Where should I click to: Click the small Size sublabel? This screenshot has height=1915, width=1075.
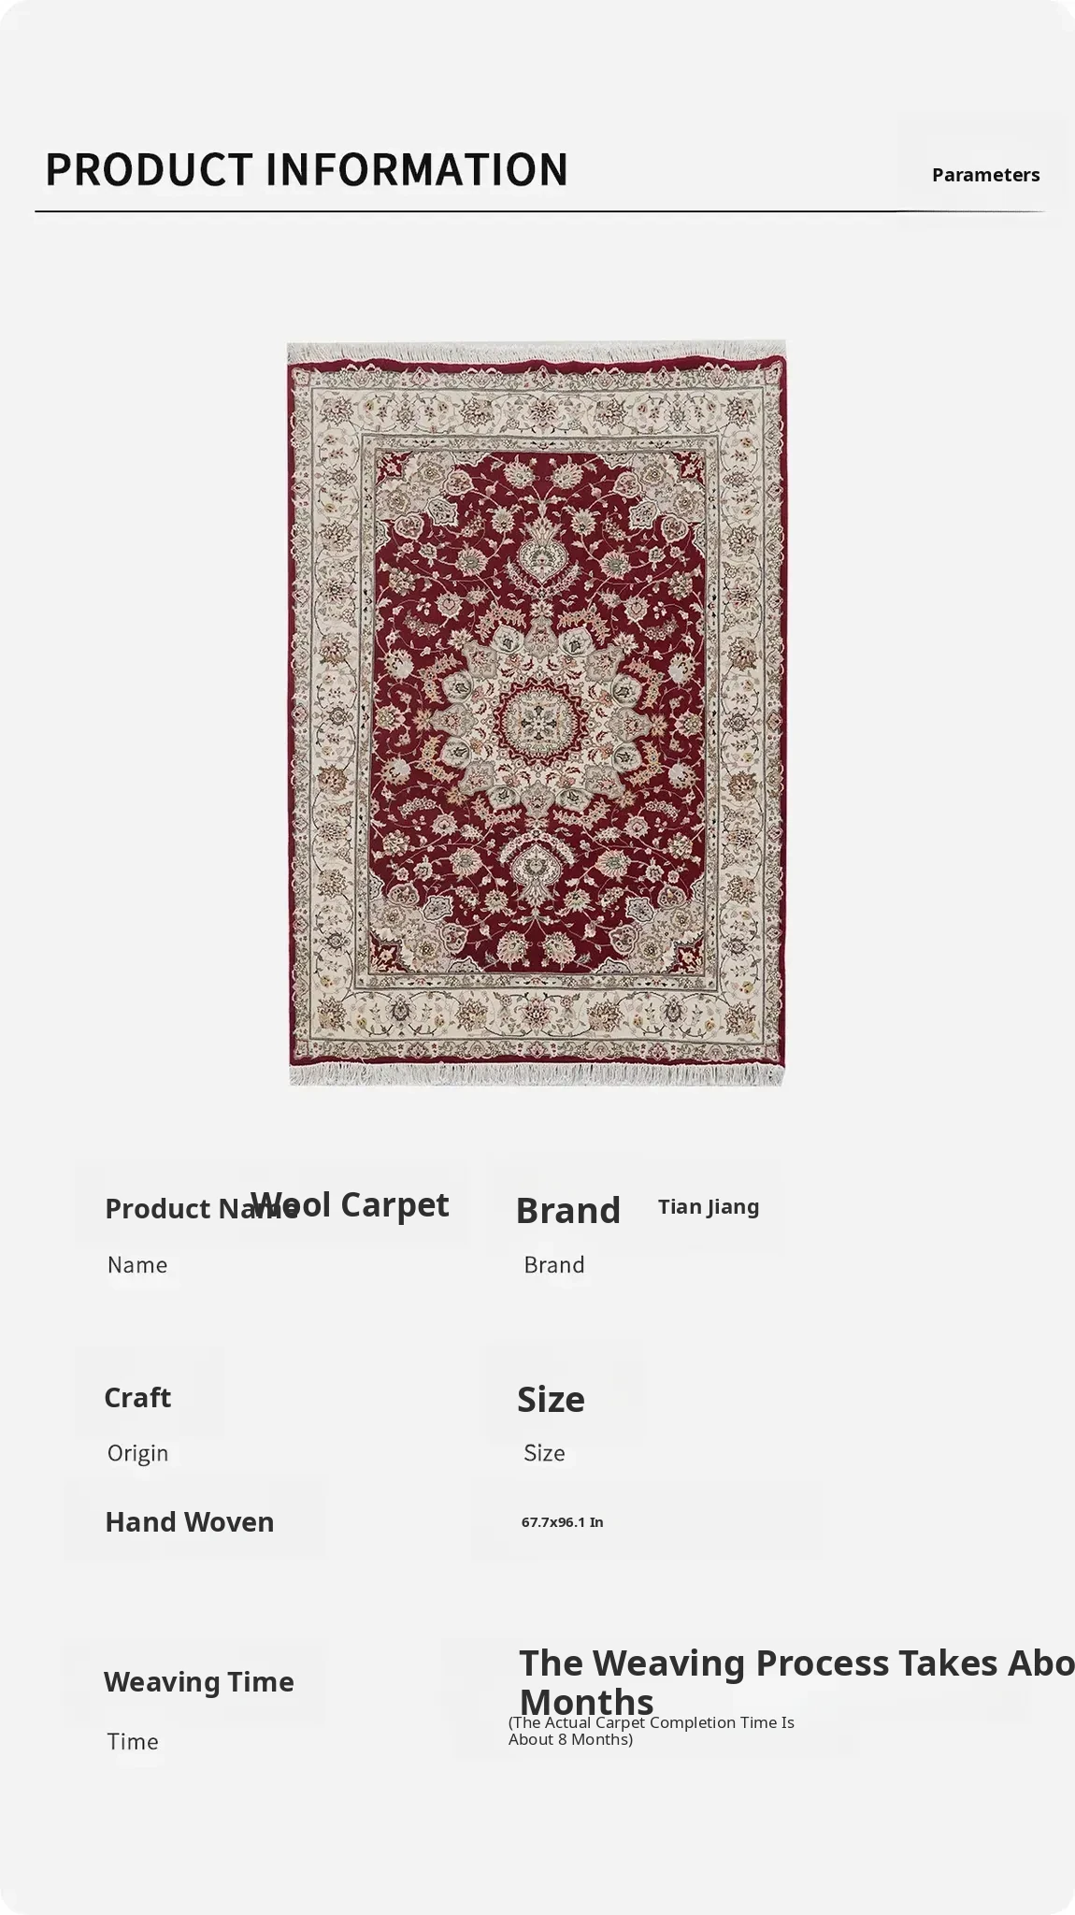[544, 1453]
